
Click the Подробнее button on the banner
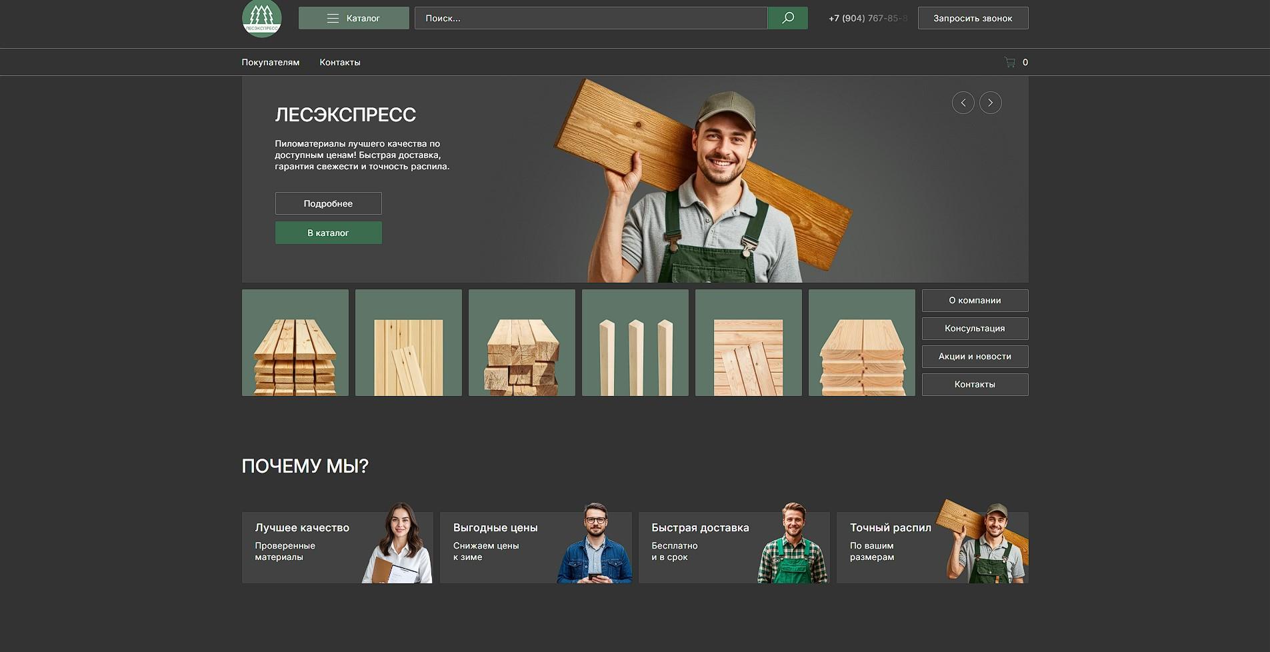tap(328, 203)
